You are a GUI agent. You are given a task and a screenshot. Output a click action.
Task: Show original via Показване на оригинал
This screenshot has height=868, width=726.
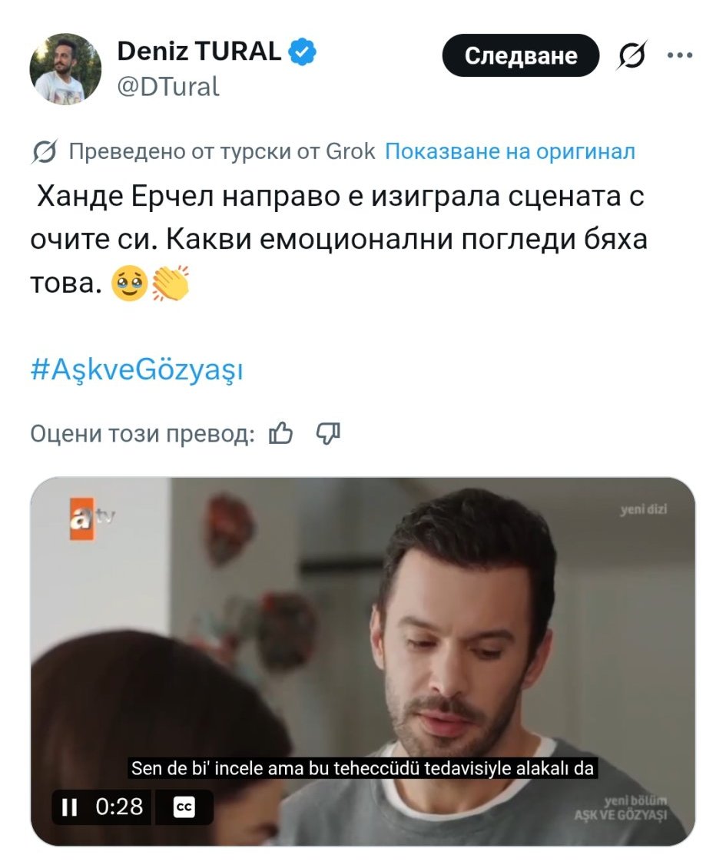(510, 151)
